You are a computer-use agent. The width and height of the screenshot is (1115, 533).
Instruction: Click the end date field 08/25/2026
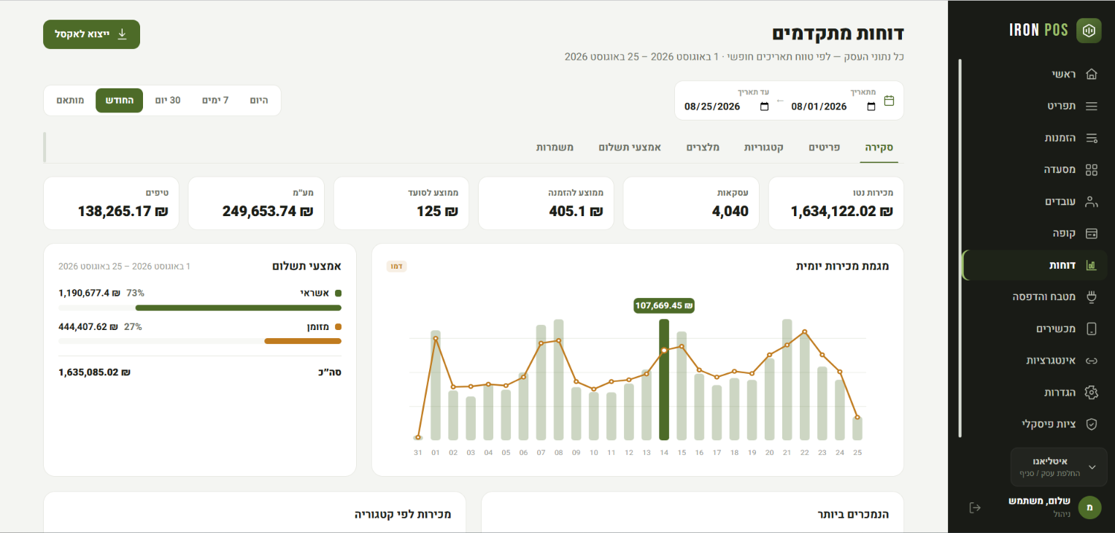727,107
